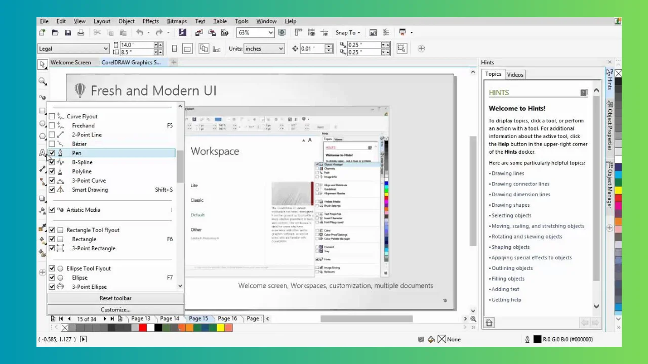Click the Redo arrow icon
Image resolution: width=648 pixels, height=364 pixels.
(x=159, y=32)
